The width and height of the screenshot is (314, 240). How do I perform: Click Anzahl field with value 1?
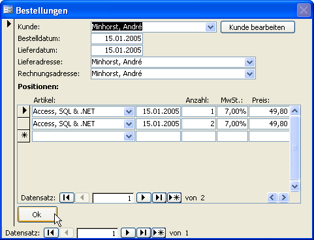point(198,111)
